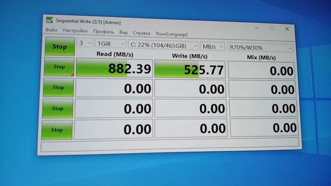Screen dimensions: 331x186
Task: Expand the 1GiB test size dropdown
Action: coord(110,44)
